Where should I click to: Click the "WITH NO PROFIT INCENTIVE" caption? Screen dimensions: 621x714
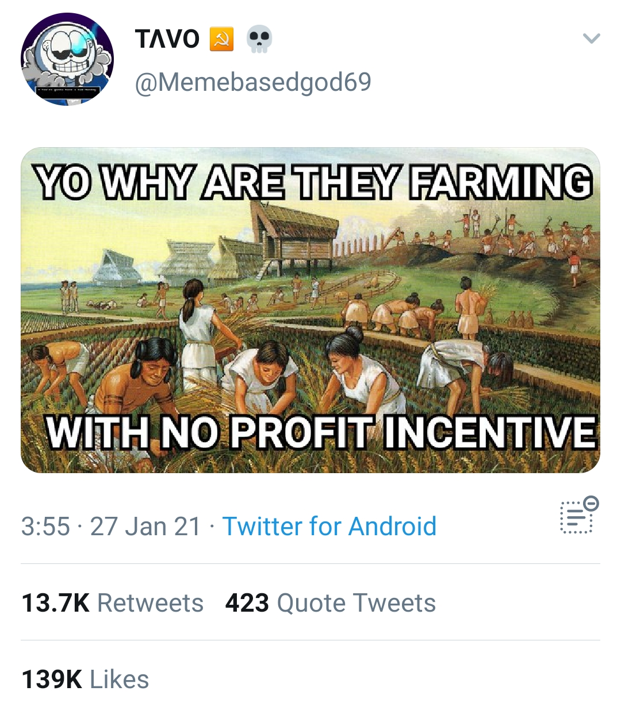pos(321,432)
